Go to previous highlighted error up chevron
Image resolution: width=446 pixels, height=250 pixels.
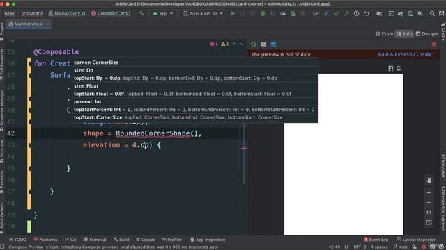pos(234,44)
